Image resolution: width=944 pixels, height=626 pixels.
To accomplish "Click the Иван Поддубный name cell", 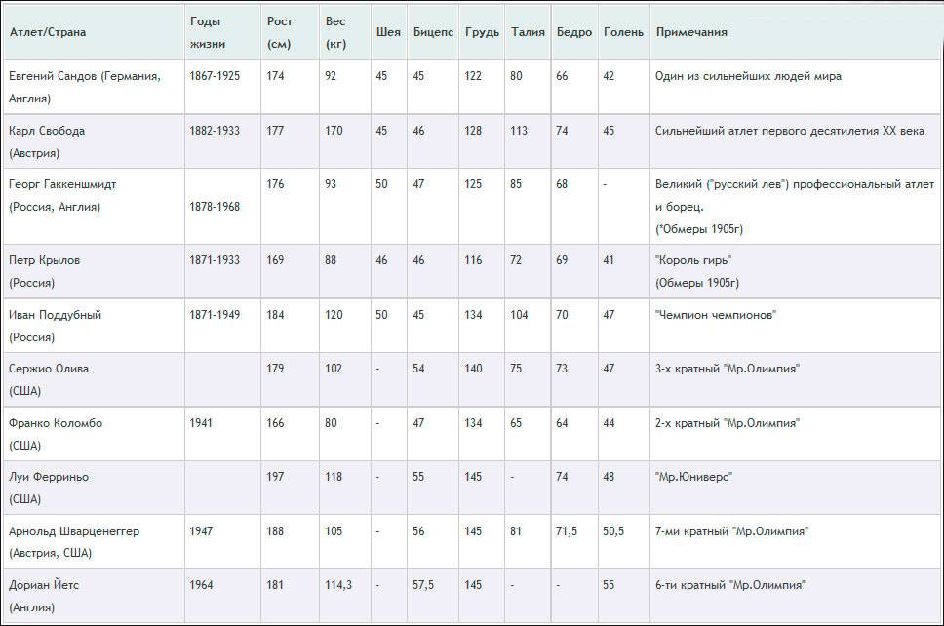I will coord(55,326).
